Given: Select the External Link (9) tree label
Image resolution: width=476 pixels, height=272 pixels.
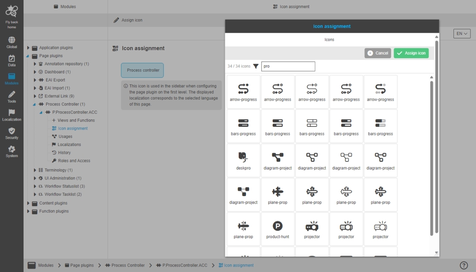Looking at the screenshot, I should pyautogui.click(x=59, y=97).
